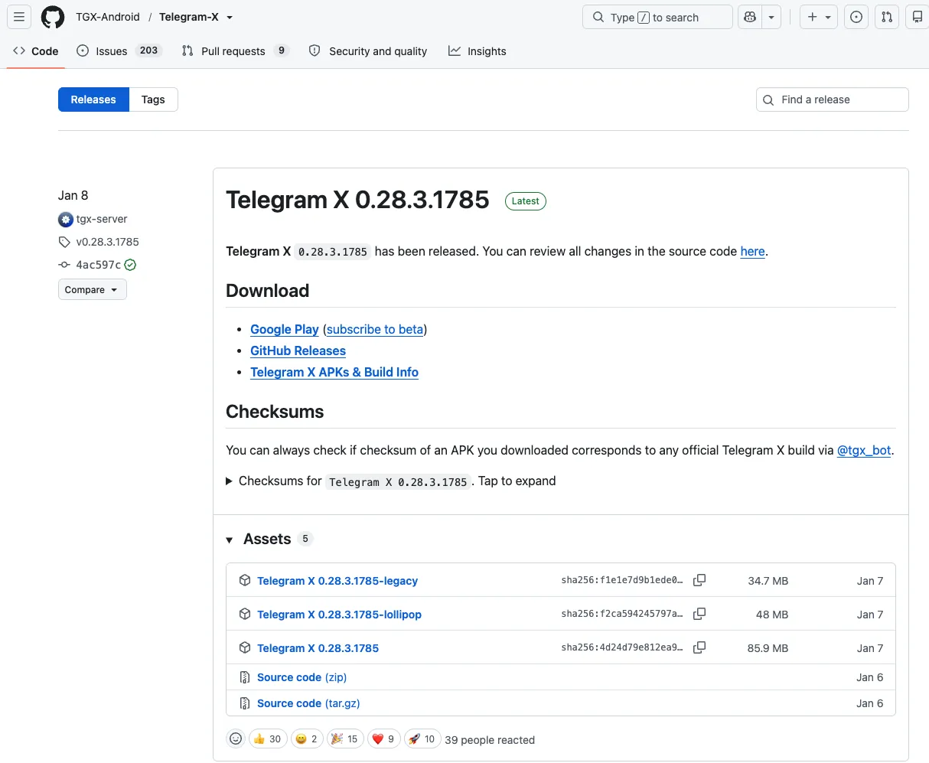Download Telegram X 0.28.3.1785-legacy asset
The width and height of the screenshot is (929, 763).
tap(337, 581)
